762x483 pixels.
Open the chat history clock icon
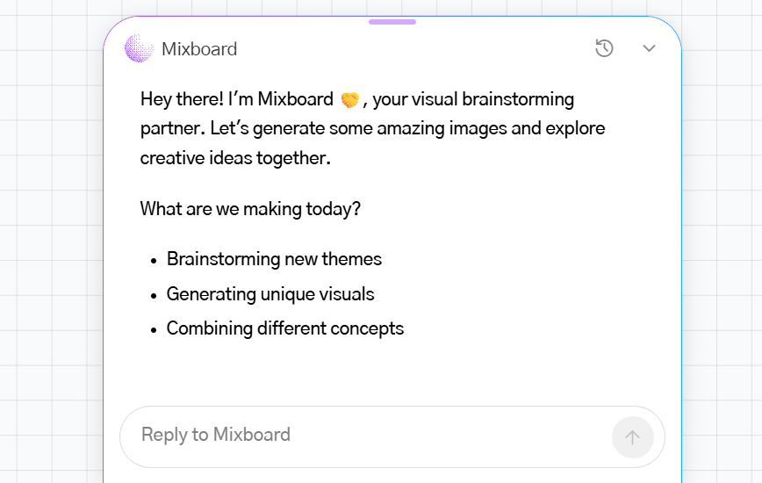point(604,48)
